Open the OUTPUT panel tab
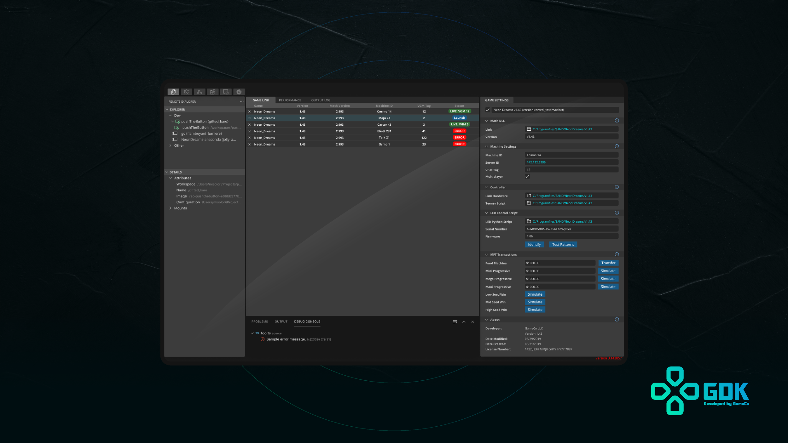788x443 pixels. click(x=281, y=321)
